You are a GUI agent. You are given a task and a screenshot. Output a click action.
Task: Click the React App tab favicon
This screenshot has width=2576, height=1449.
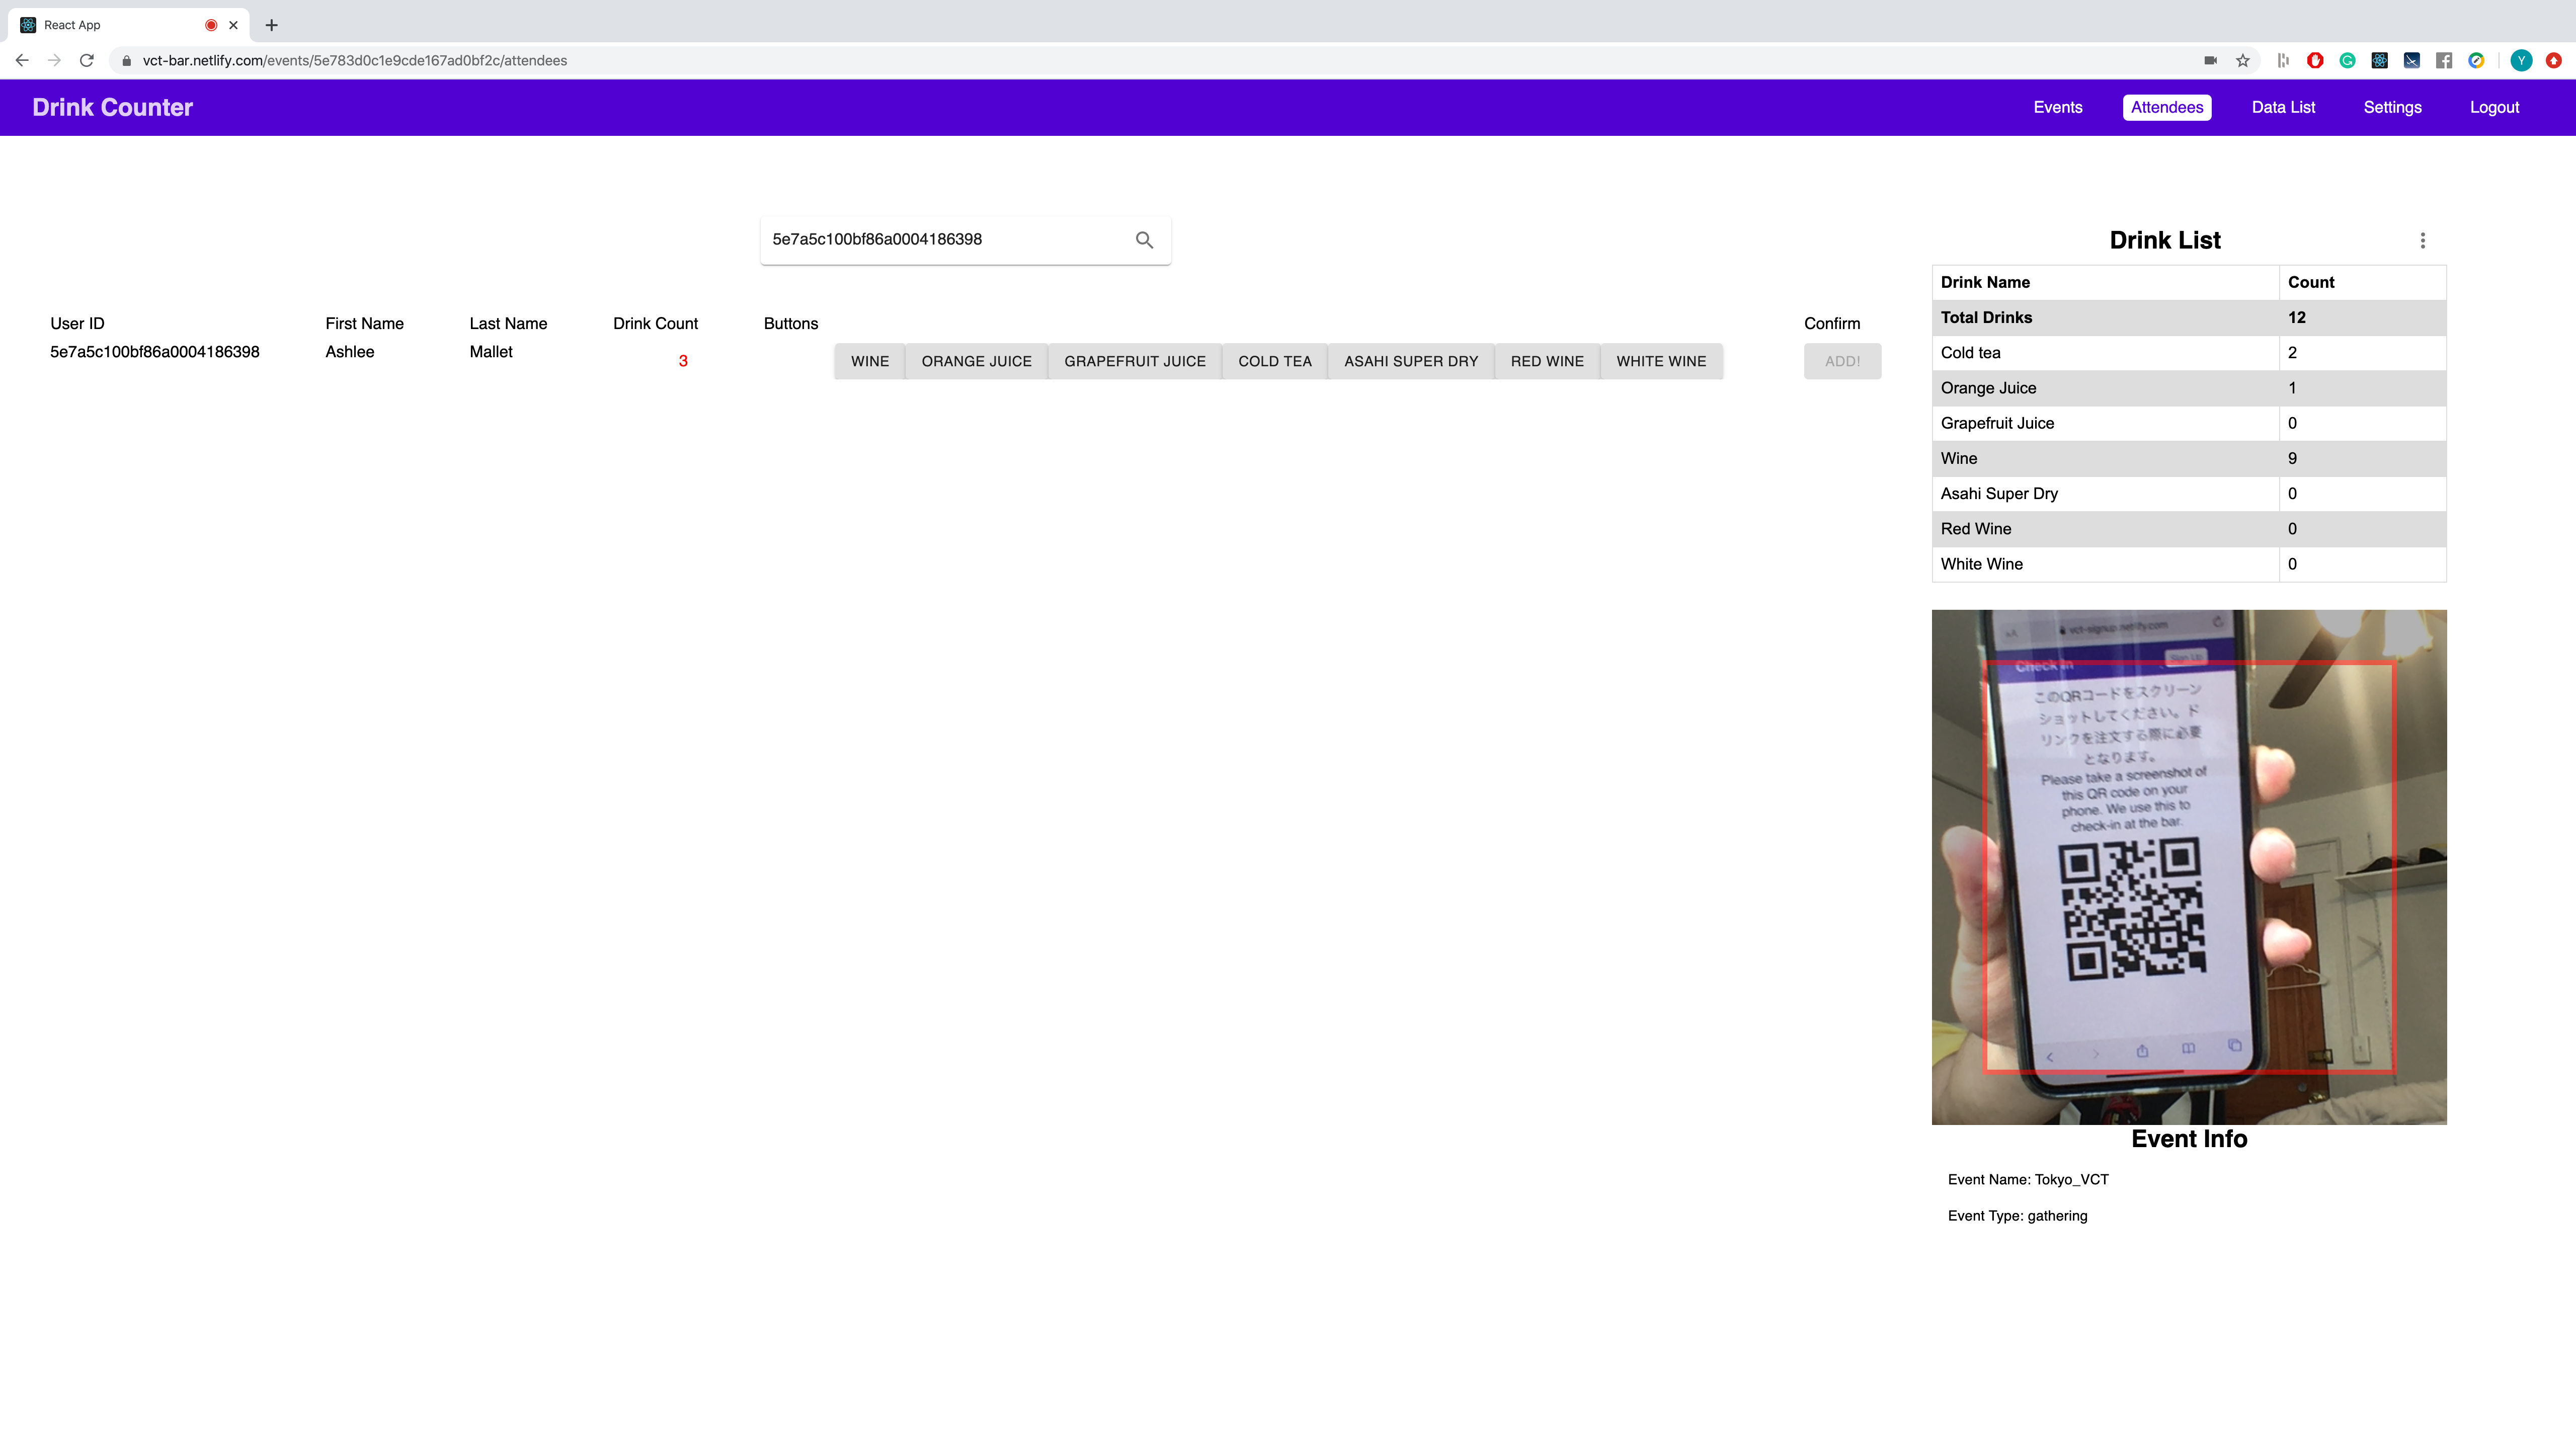pyautogui.click(x=28, y=25)
